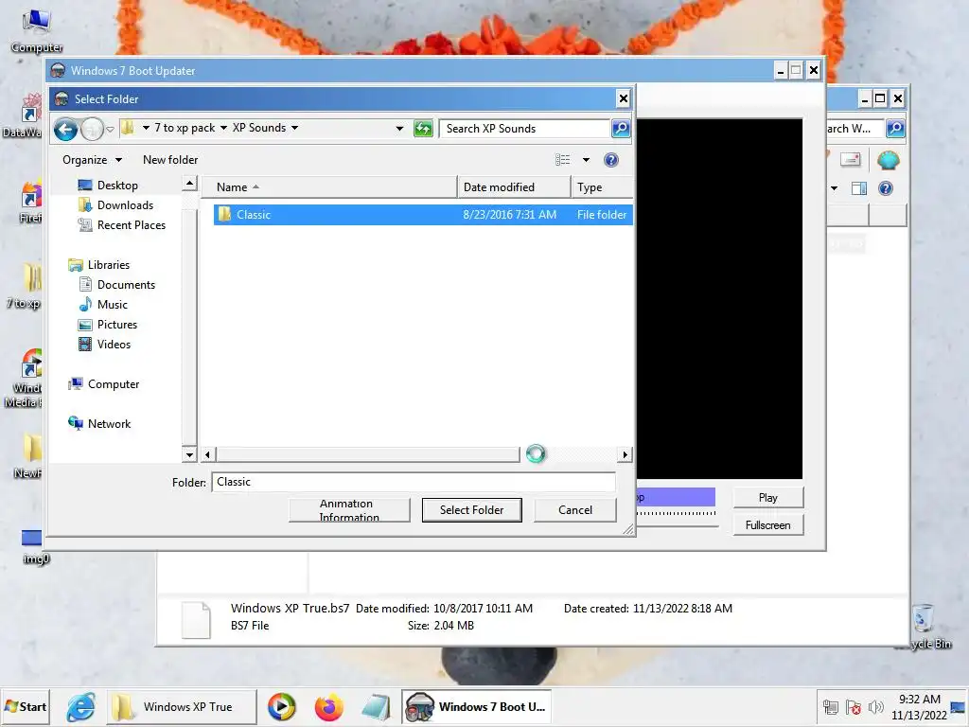The image size is (969, 727).
Task: Select Desktop in navigation pane
Action: tap(116, 186)
